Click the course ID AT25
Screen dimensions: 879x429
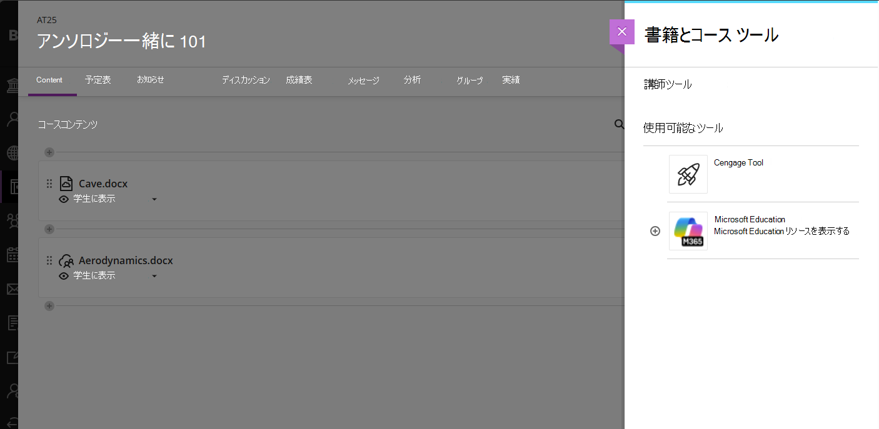(x=46, y=20)
